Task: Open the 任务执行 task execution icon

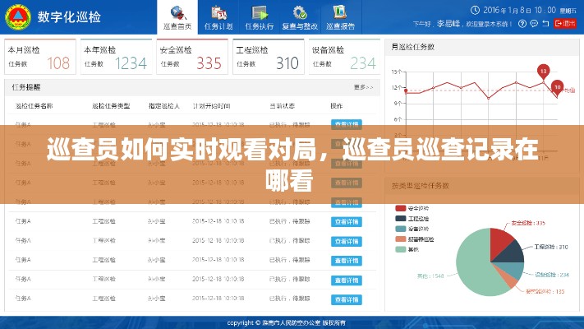Action: click(260, 15)
